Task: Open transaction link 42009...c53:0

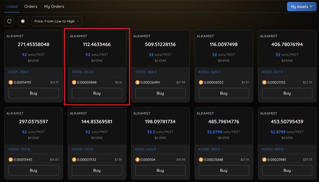Action: pos(82,149)
